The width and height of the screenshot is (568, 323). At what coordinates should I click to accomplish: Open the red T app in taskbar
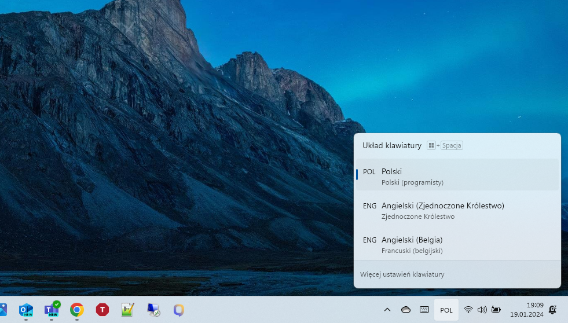[x=102, y=310]
